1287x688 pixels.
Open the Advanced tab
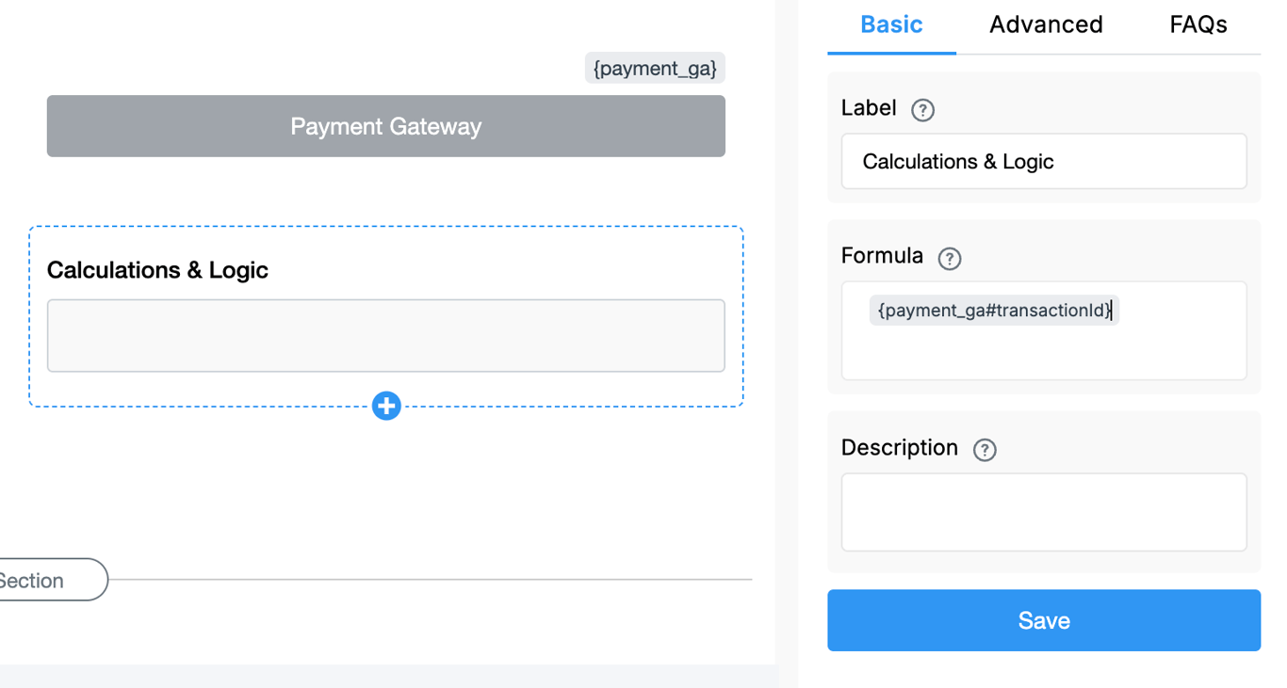(x=1046, y=24)
